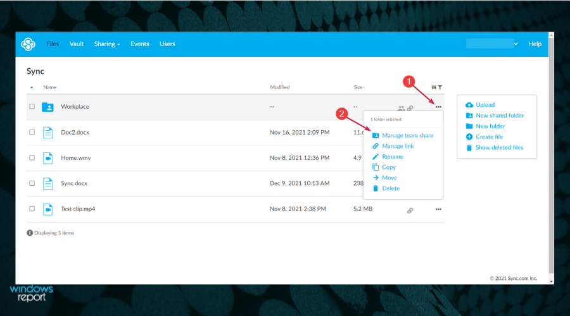Click the scrollbar down arrow
Viewport: 570px width, 316px height.
pos(552,281)
